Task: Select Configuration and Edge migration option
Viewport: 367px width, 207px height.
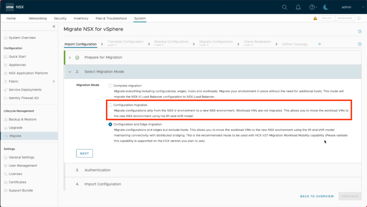Action: pyautogui.click(x=110, y=124)
